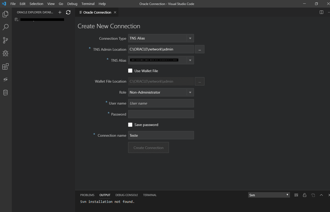Open the Explorer view in the activity bar

tap(5, 14)
